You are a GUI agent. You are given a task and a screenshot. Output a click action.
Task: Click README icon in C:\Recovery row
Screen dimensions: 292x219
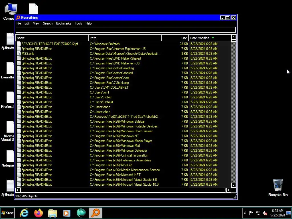click(x=19, y=116)
